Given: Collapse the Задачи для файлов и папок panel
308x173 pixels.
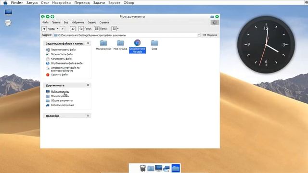Looking at the screenshot, I should [x=88, y=43].
